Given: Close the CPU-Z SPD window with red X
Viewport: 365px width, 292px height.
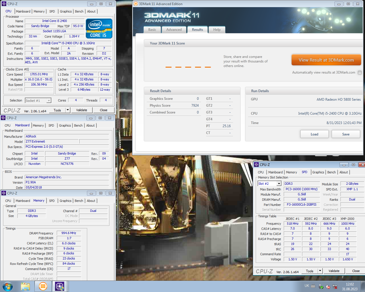Looking at the screenshot, I should point(362,165).
